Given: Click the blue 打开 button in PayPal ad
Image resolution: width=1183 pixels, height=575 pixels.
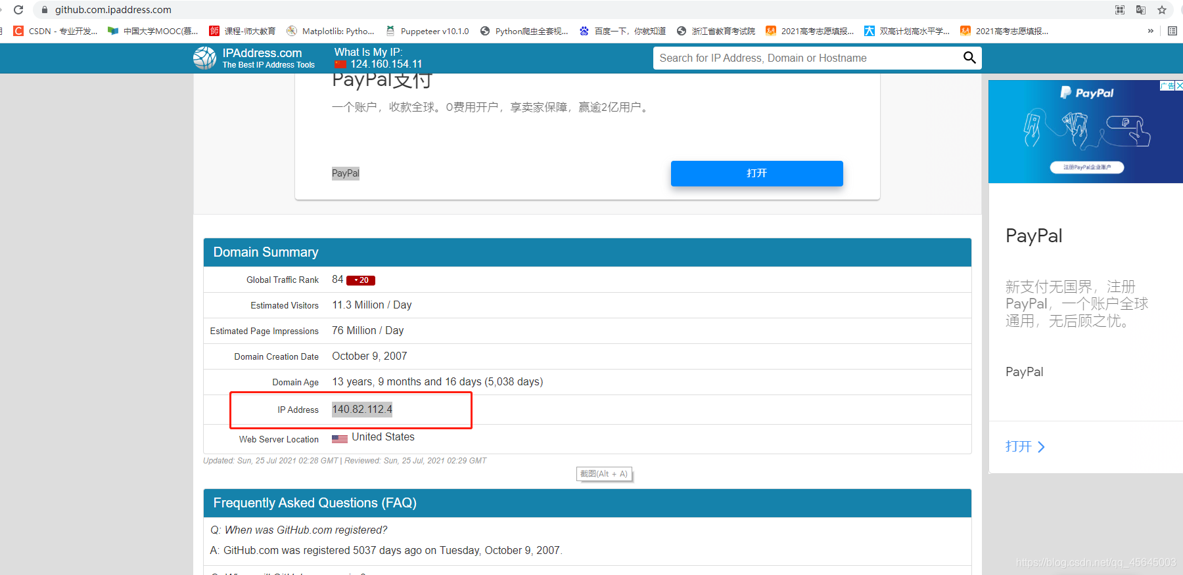Looking at the screenshot, I should 757,173.
